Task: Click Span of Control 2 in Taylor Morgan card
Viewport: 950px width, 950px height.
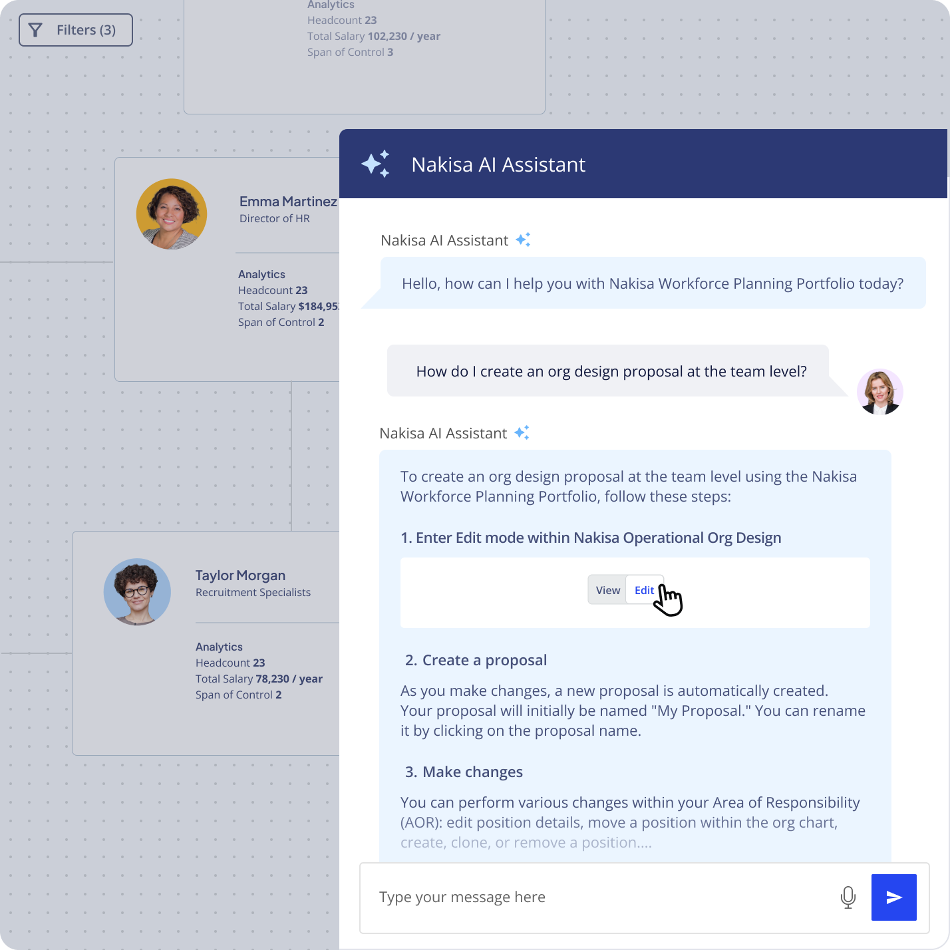Action: pos(238,695)
